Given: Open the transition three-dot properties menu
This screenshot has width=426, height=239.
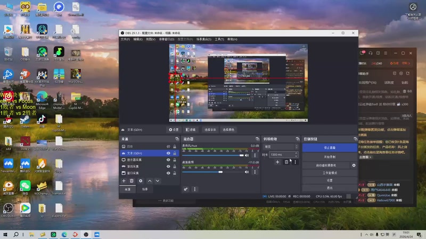Looking at the screenshot, I should pos(295,162).
